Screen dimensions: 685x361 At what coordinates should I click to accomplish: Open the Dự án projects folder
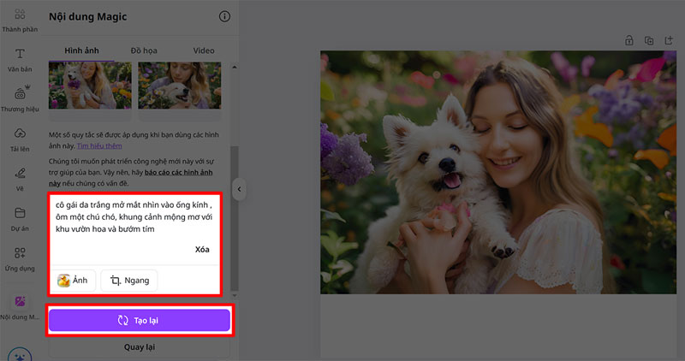(19, 217)
